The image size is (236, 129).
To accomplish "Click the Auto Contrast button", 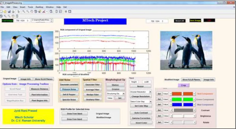I will 141,113.
